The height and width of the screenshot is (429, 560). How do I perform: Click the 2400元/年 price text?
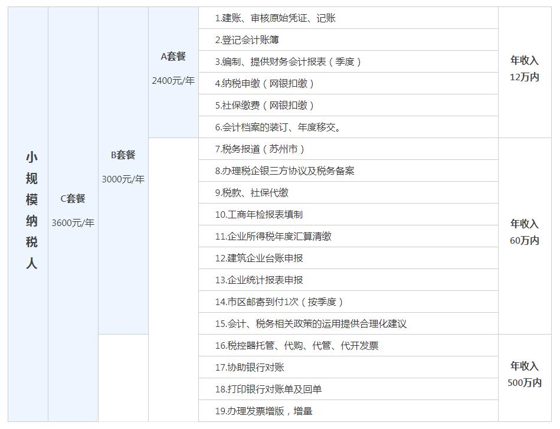coord(173,81)
